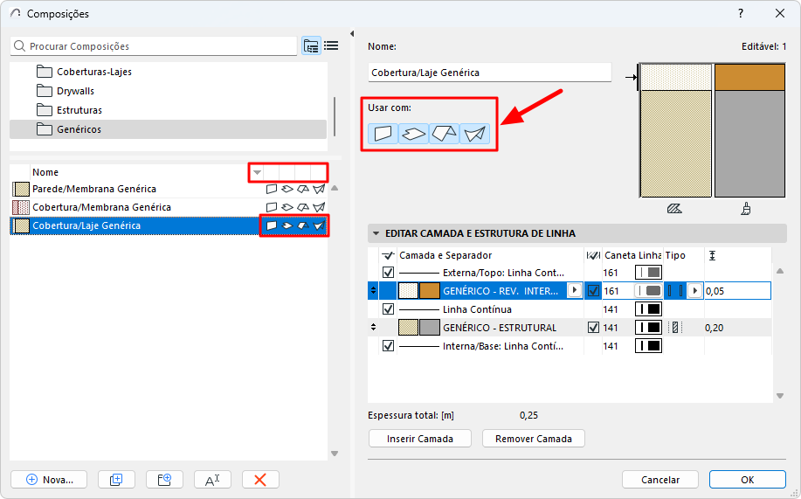Sort list by the Nome column header
This screenshot has height=499, width=801.
[x=45, y=172]
